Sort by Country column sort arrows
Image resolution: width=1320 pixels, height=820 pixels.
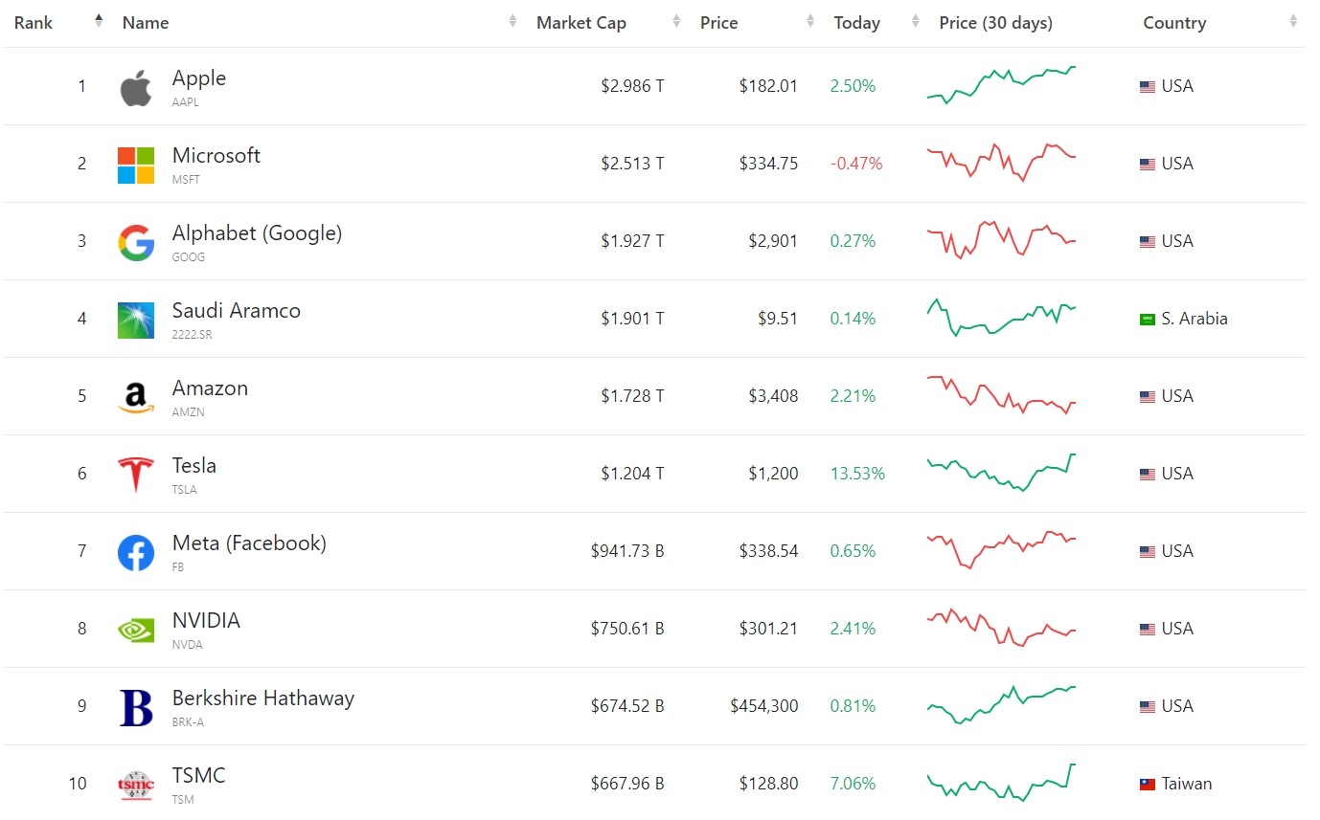[x=1295, y=21]
